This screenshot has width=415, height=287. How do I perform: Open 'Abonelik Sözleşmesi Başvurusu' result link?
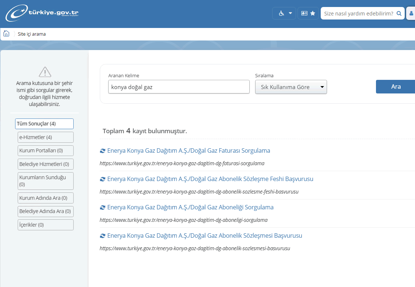point(205,235)
